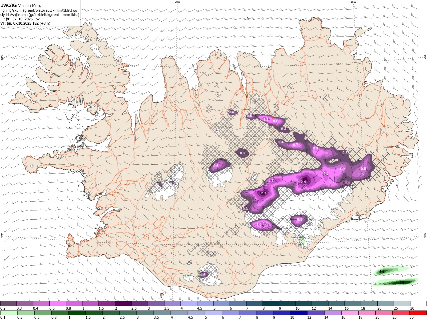427x320 pixels.
Task: Select violet swatch starting at 3 in snow scale
Action: 156,303
